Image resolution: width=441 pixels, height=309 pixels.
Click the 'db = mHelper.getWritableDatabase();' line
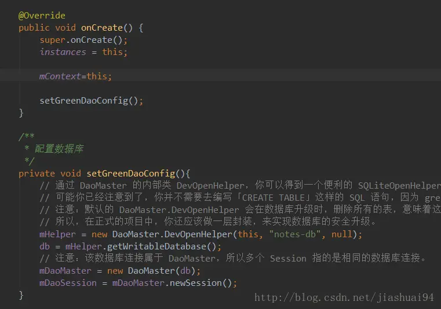tap(130, 247)
